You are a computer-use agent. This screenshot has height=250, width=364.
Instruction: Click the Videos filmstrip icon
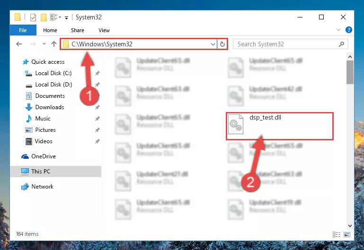(29, 141)
